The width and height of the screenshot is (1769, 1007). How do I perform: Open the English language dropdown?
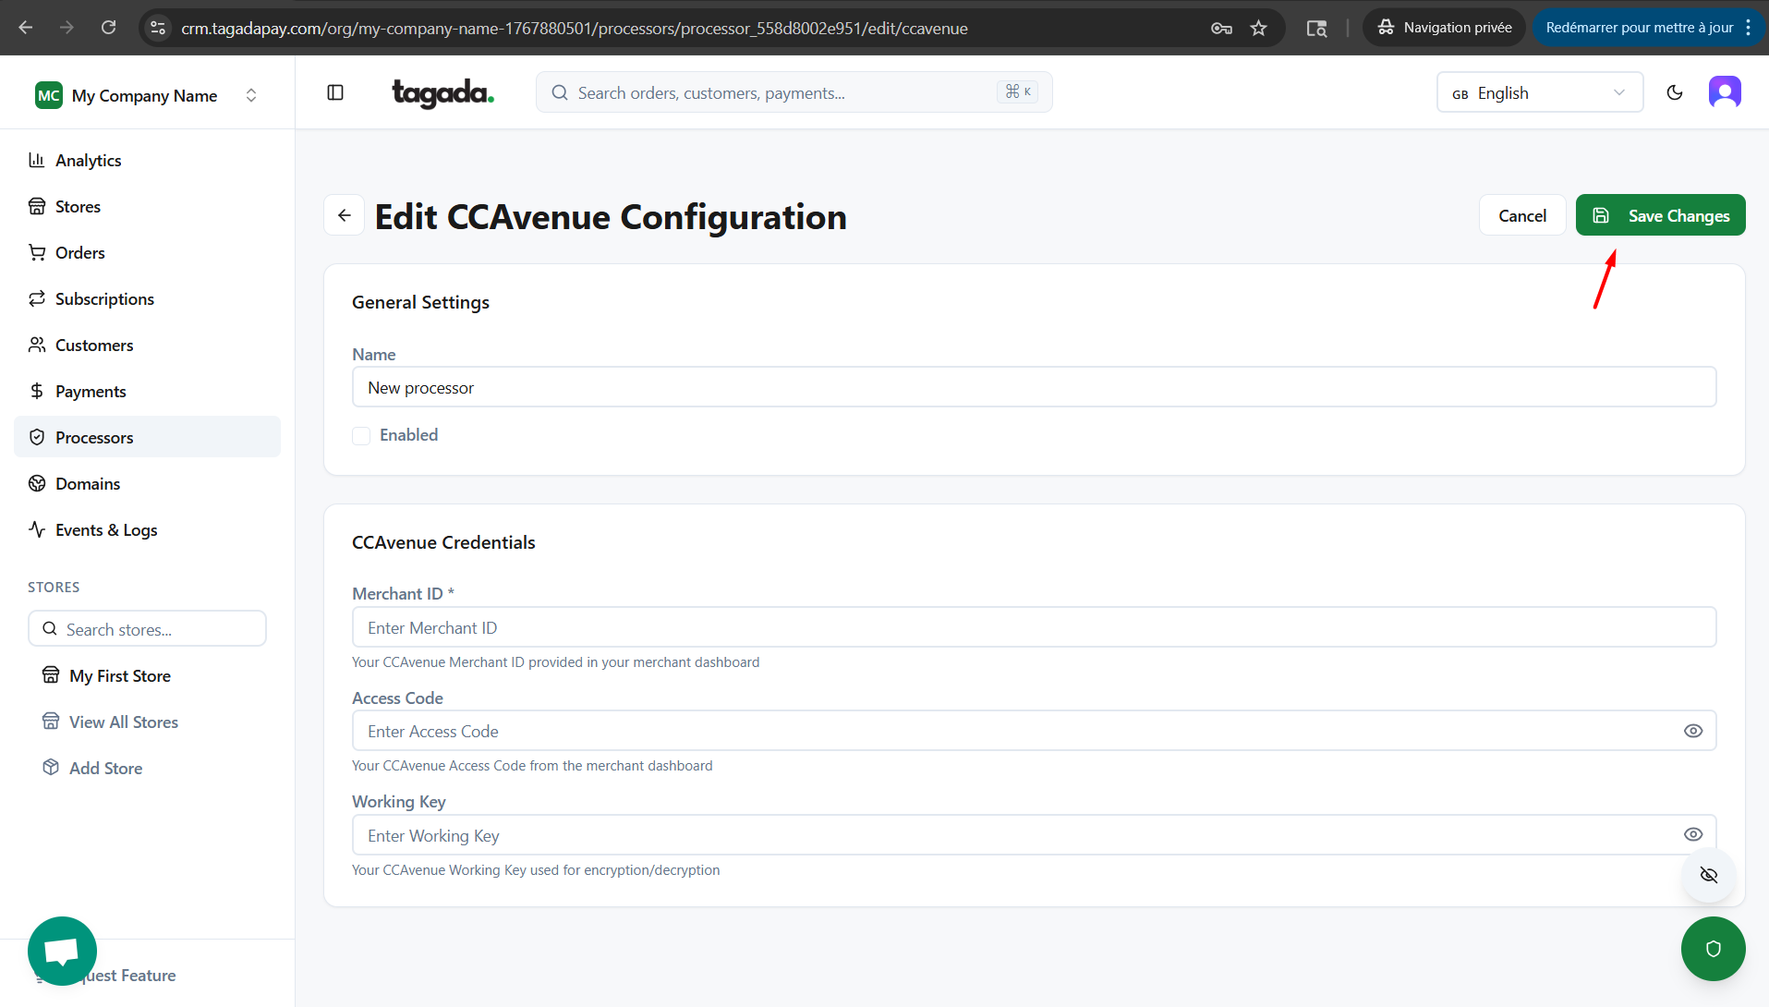pyautogui.click(x=1539, y=92)
